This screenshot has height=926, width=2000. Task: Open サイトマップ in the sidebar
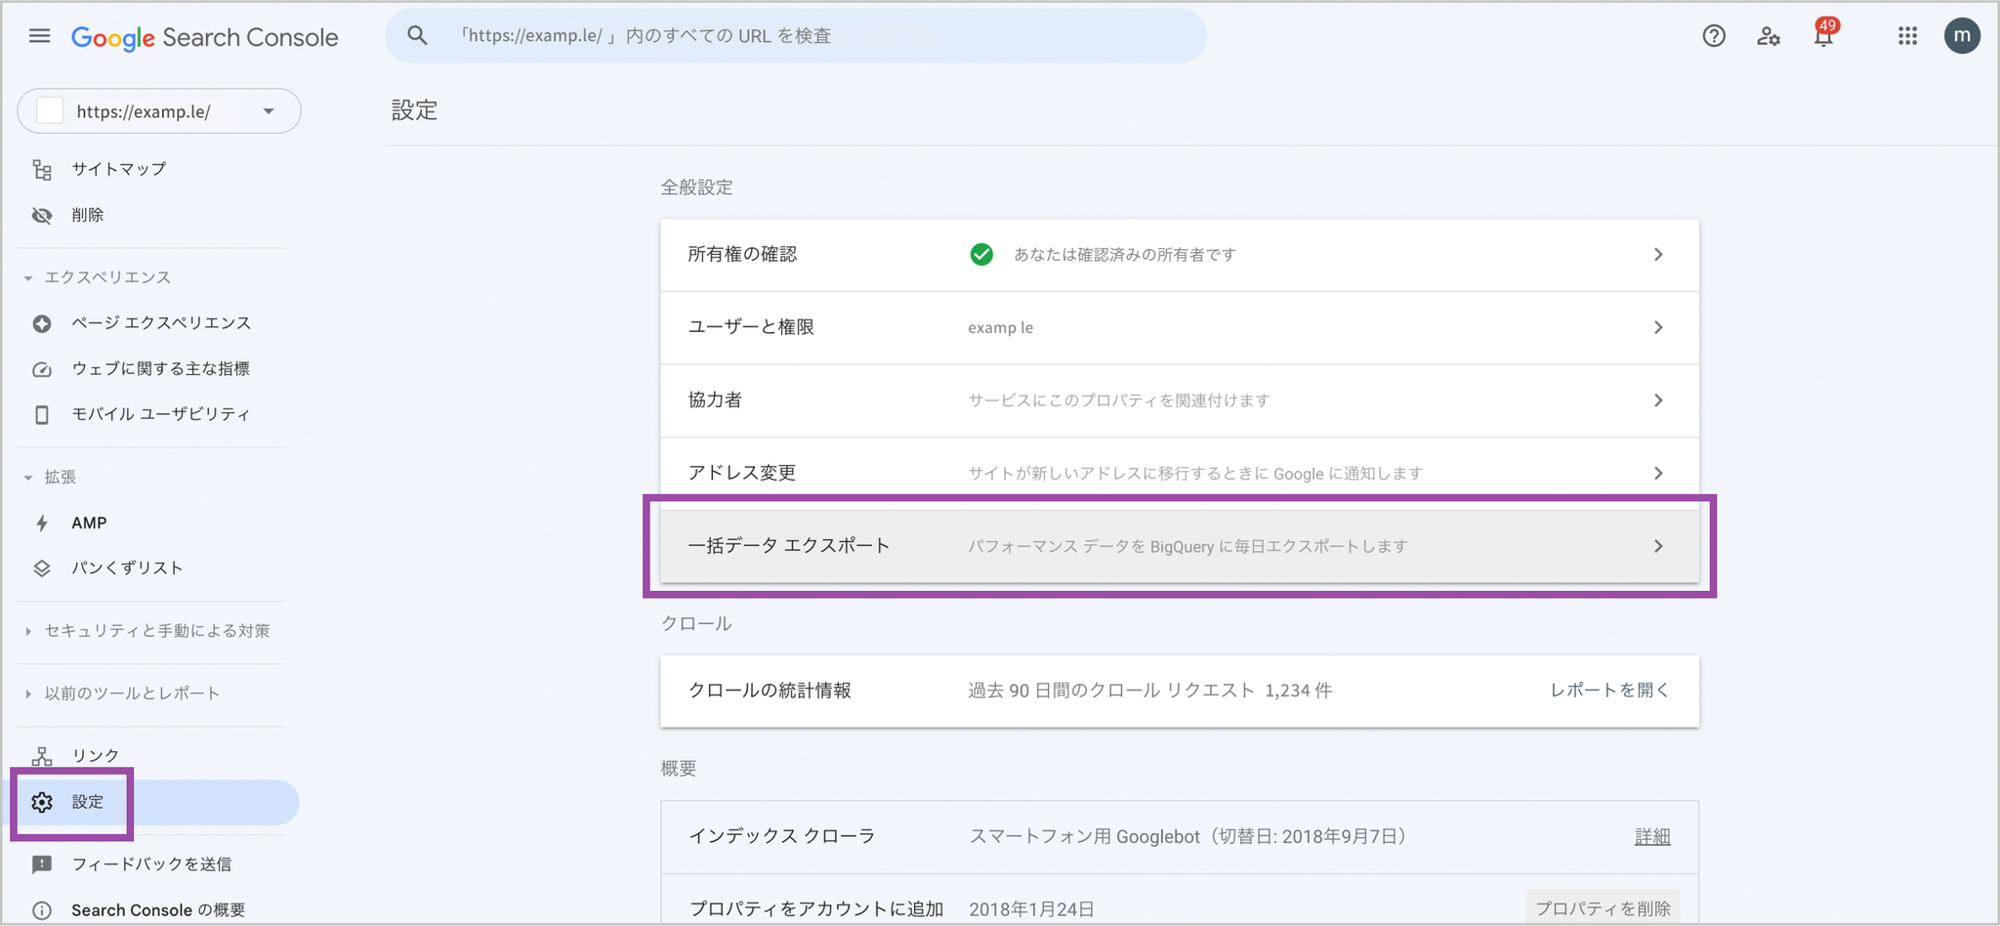click(118, 169)
